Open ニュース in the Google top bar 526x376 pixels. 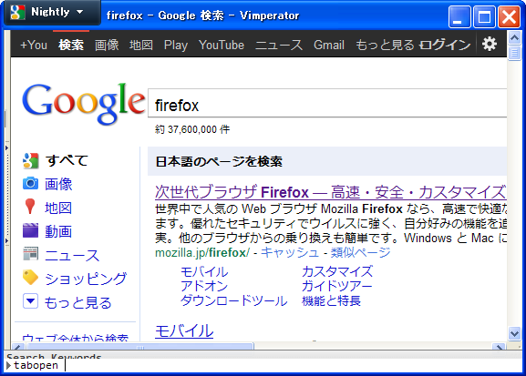pos(279,45)
